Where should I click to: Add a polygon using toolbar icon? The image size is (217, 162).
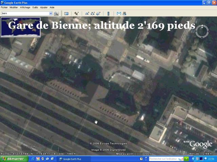coord(87,13)
